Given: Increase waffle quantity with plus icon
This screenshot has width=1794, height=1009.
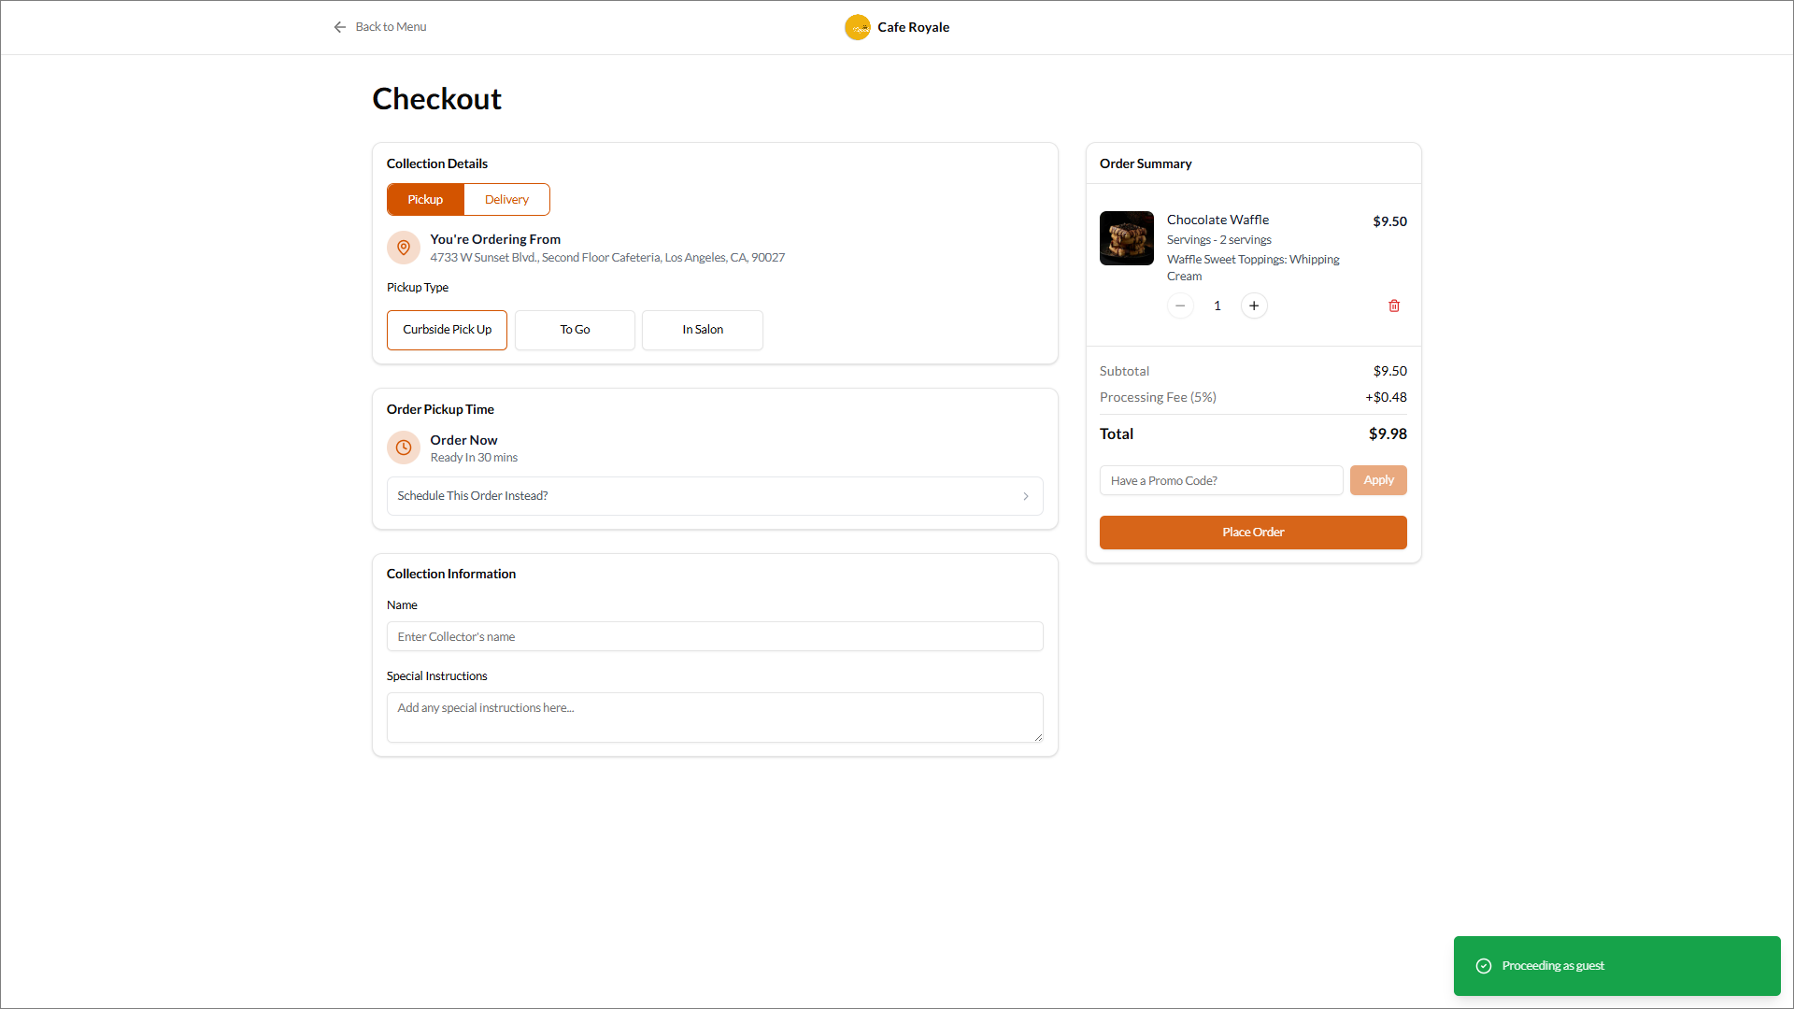Looking at the screenshot, I should point(1254,306).
